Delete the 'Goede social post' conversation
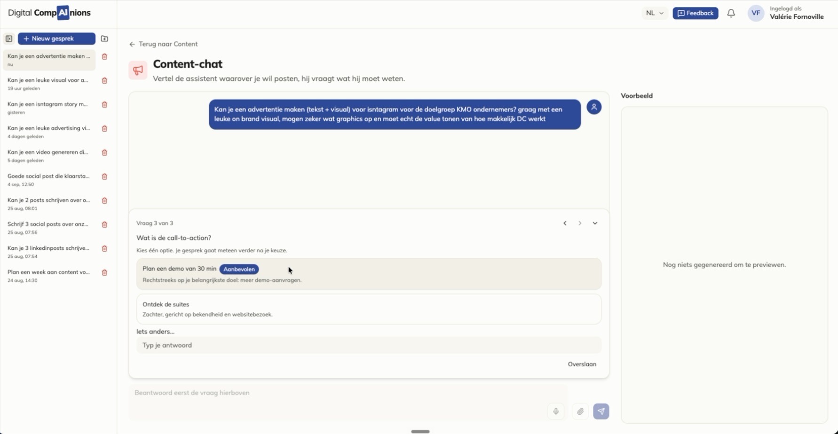The height and width of the screenshot is (434, 838). (104, 177)
